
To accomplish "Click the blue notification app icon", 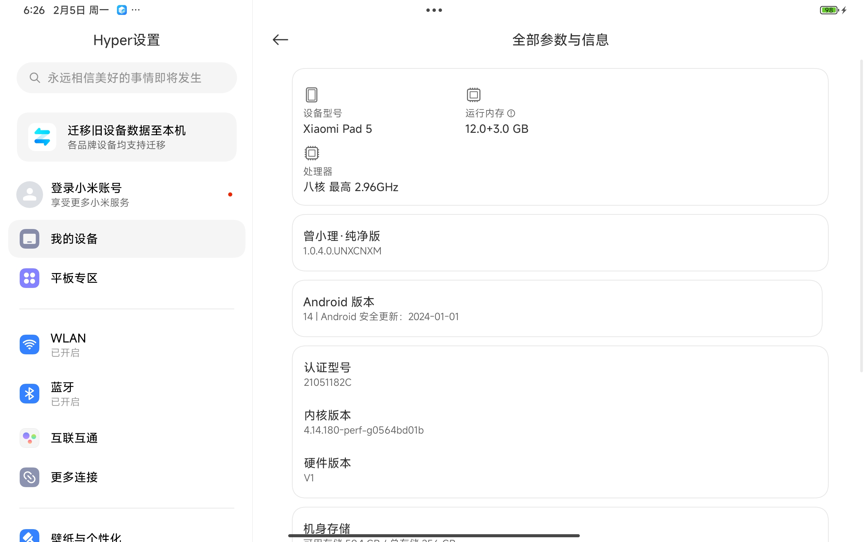I will click(x=122, y=10).
